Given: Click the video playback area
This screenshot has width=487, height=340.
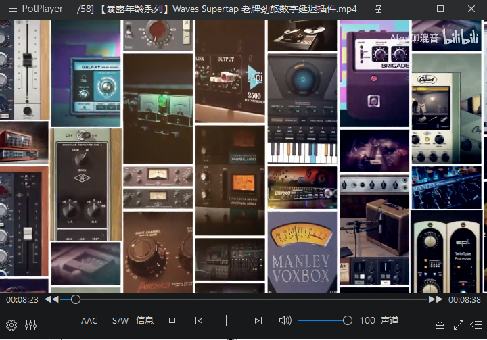Looking at the screenshot, I should pyautogui.click(x=243, y=156).
